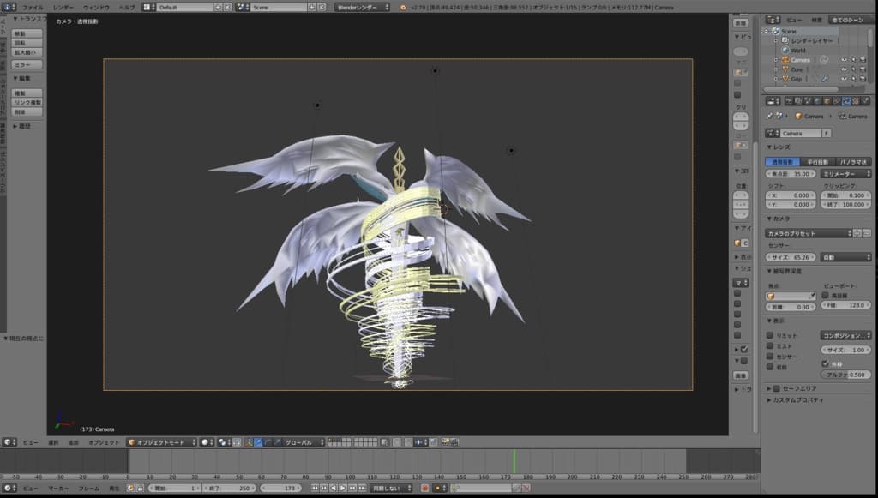The image size is (878, 498).
Task: Click the Blender info editor icon
Action: click(8, 7)
